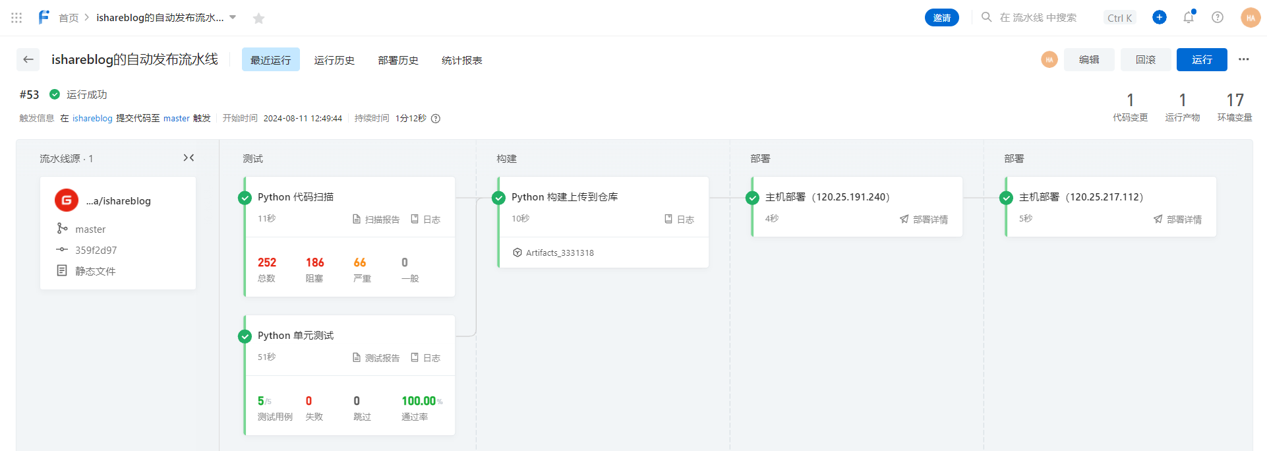Click the master branch link in trigger info
The height and width of the screenshot is (451, 1267).
tap(177, 118)
